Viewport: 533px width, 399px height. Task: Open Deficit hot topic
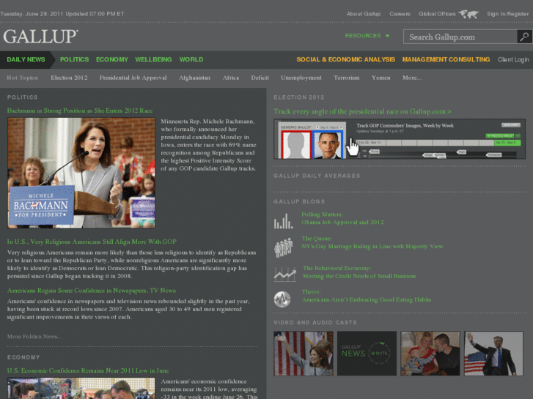[x=260, y=78]
